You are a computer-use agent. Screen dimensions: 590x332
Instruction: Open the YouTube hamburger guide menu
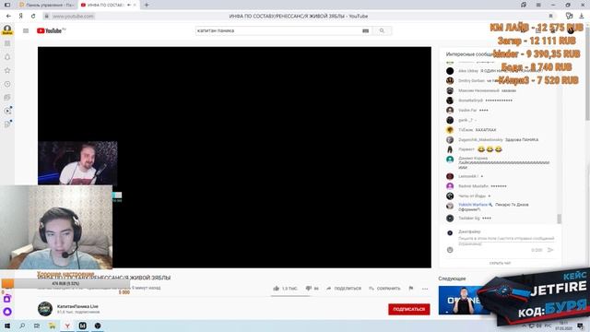[26, 30]
